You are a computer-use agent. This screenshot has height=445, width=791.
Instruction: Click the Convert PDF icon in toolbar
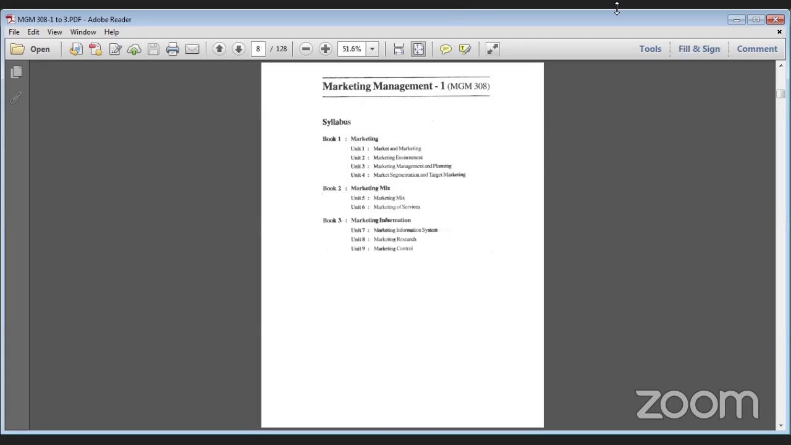(95, 49)
